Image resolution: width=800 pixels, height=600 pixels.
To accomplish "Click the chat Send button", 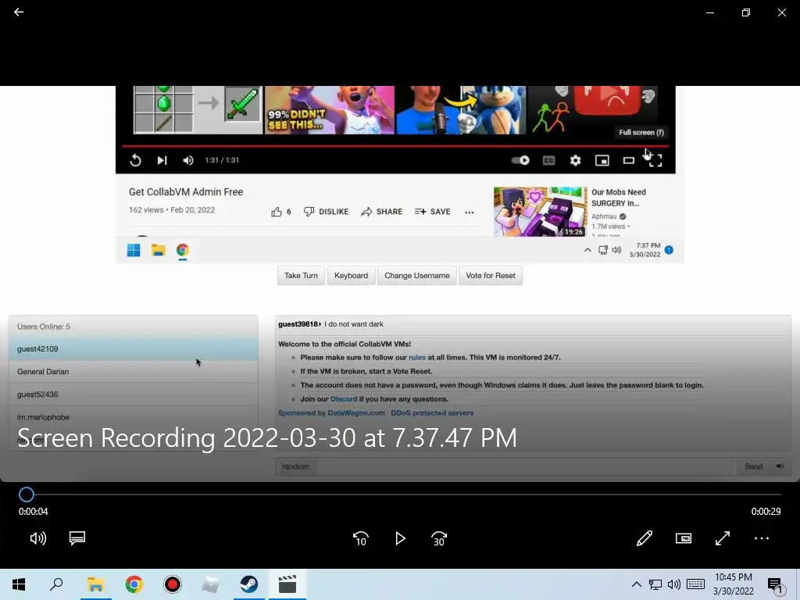I will pos(753,466).
